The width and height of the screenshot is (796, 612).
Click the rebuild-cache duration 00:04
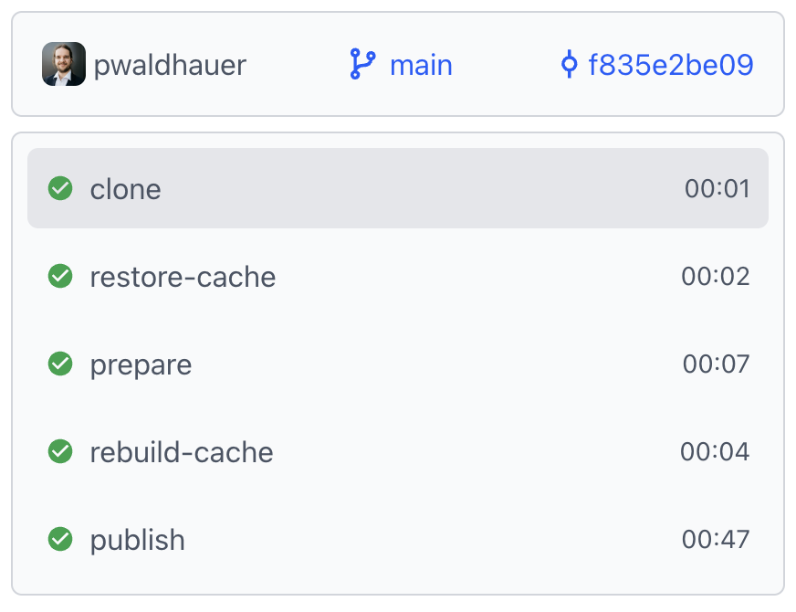click(715, 452)
